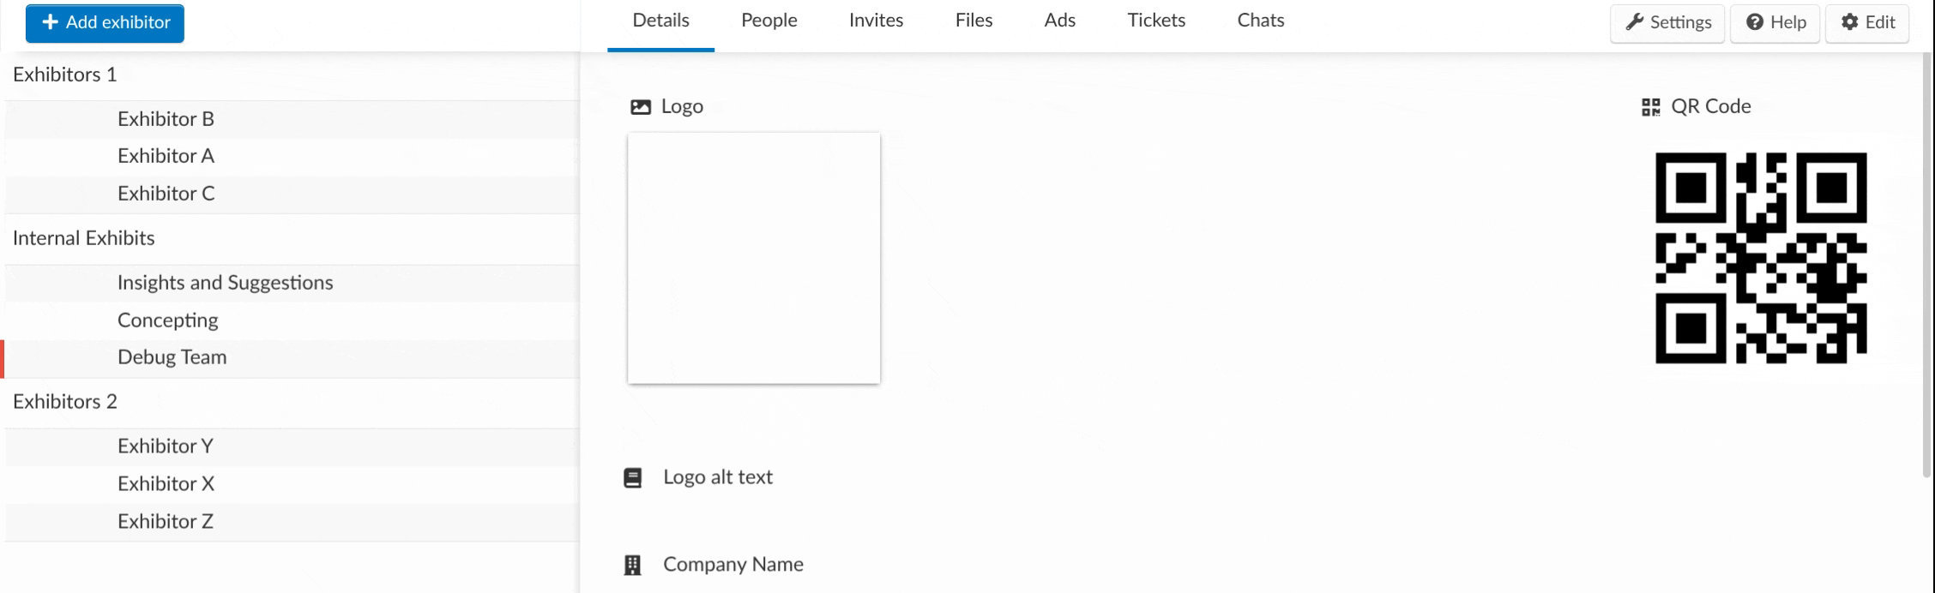Open the Chats tab
Screen dimensions: 1935x593
coord(1260,21)
